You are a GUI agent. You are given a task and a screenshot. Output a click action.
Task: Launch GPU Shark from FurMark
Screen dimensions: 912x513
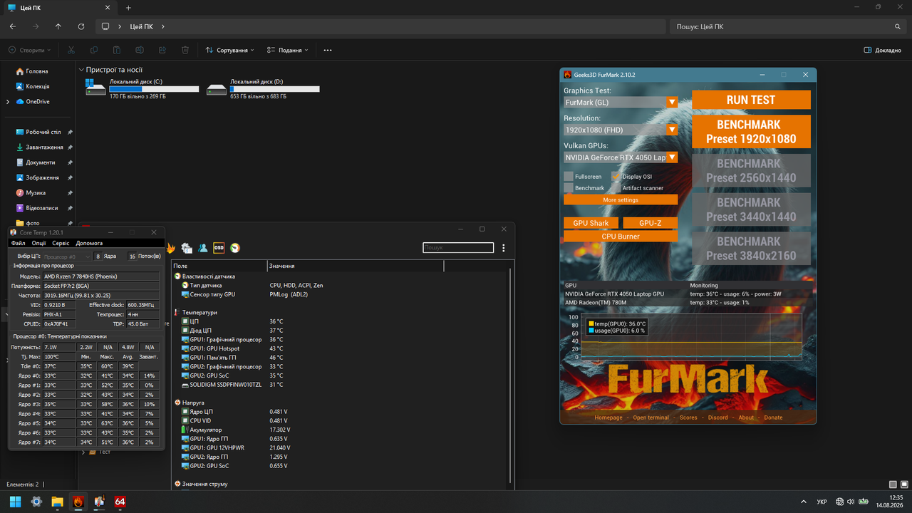[591, 223]
